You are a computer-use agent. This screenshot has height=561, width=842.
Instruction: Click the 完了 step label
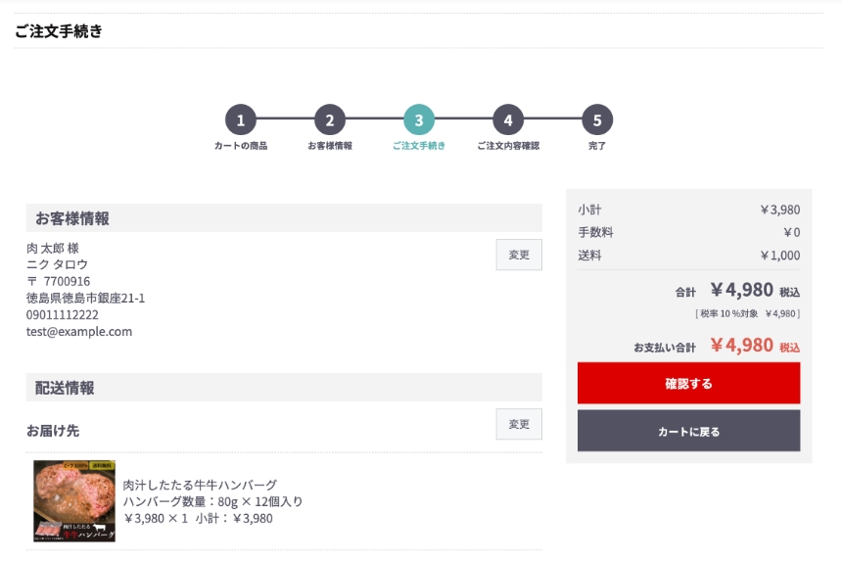point(597,146)
